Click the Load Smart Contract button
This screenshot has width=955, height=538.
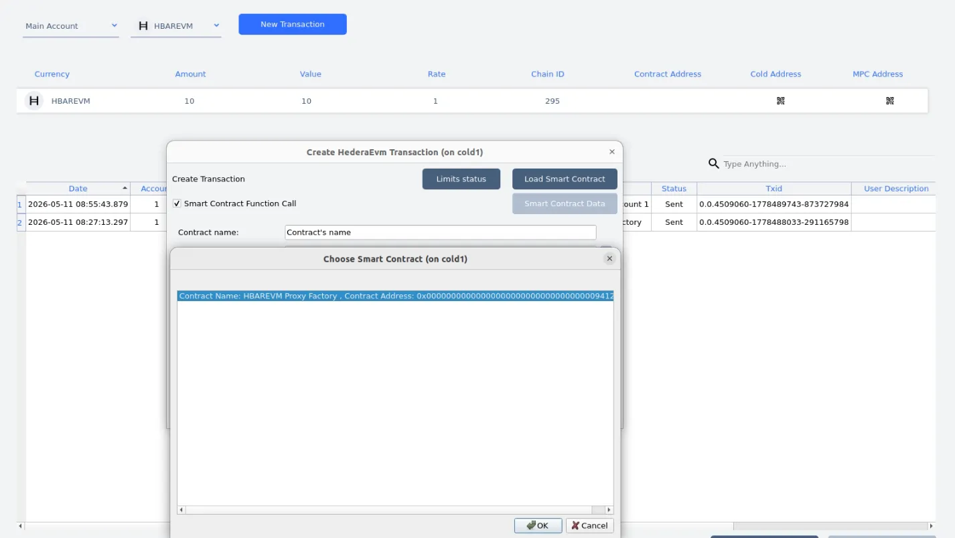(x=565, y=179)
